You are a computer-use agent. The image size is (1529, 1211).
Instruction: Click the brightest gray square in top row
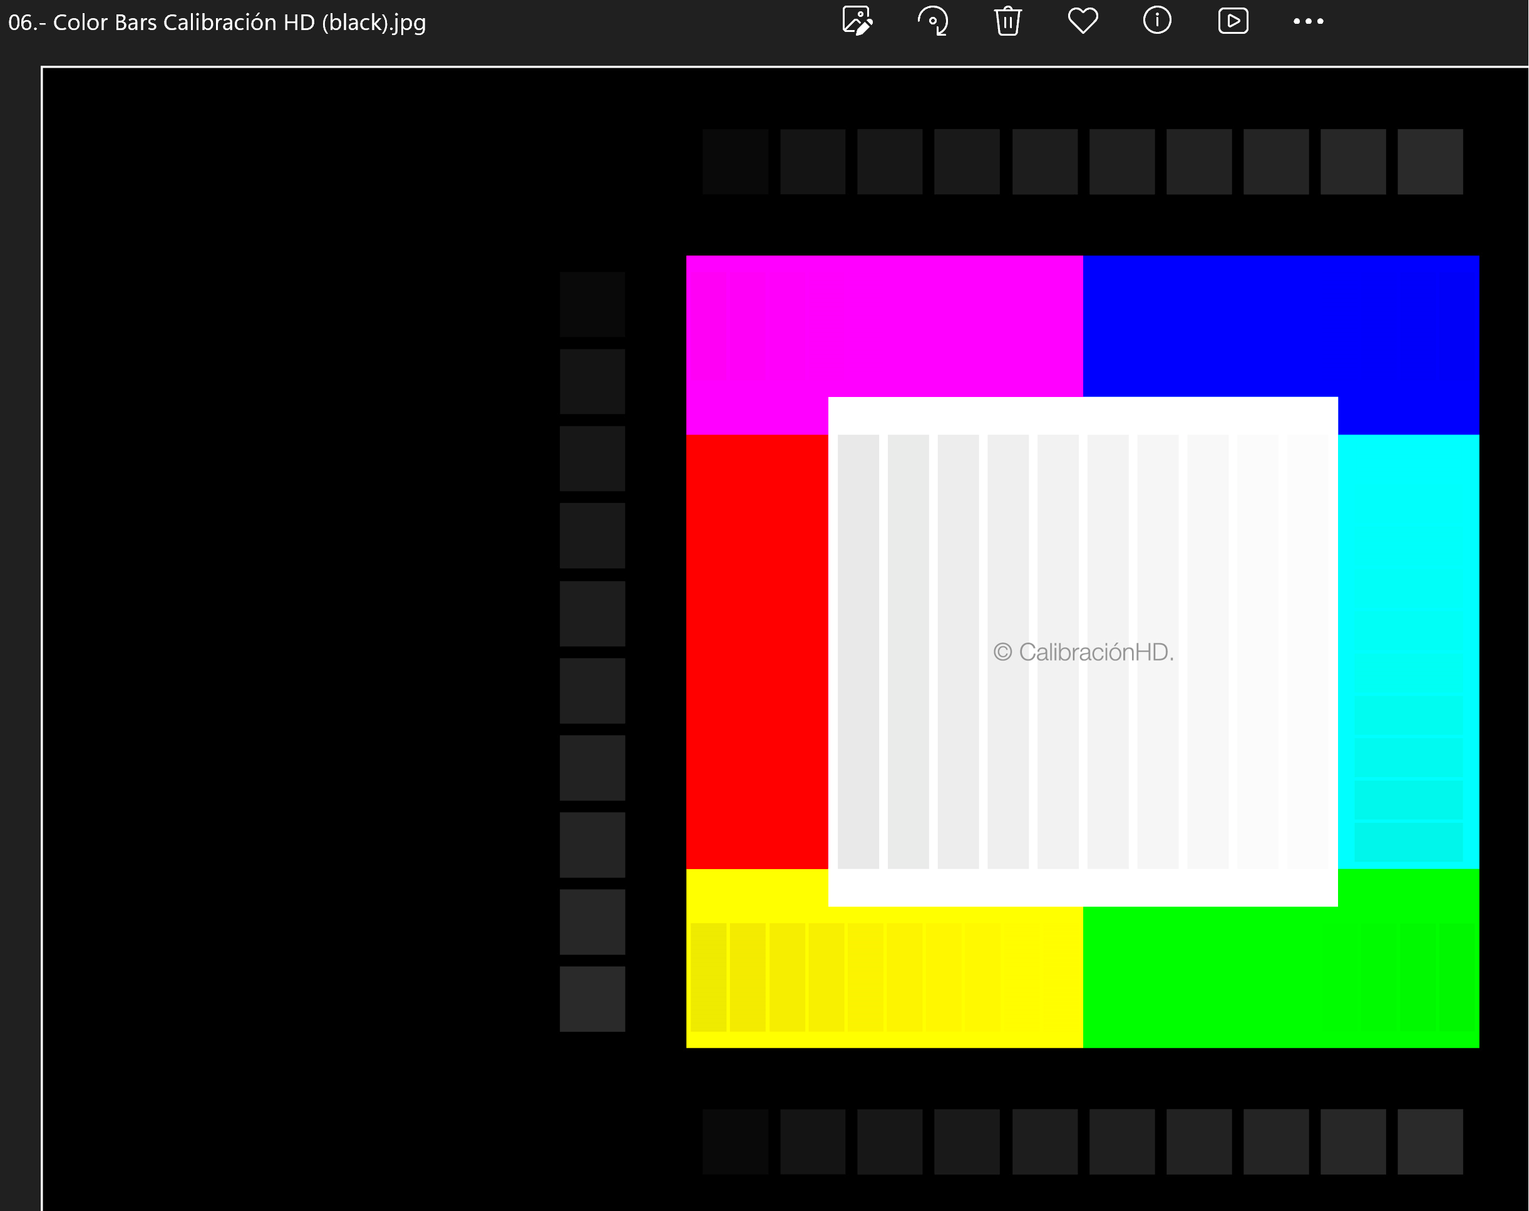point(1429,162)
